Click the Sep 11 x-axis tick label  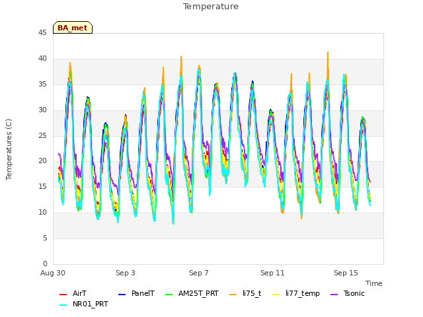pyautogui.click(x=272, y=273)
